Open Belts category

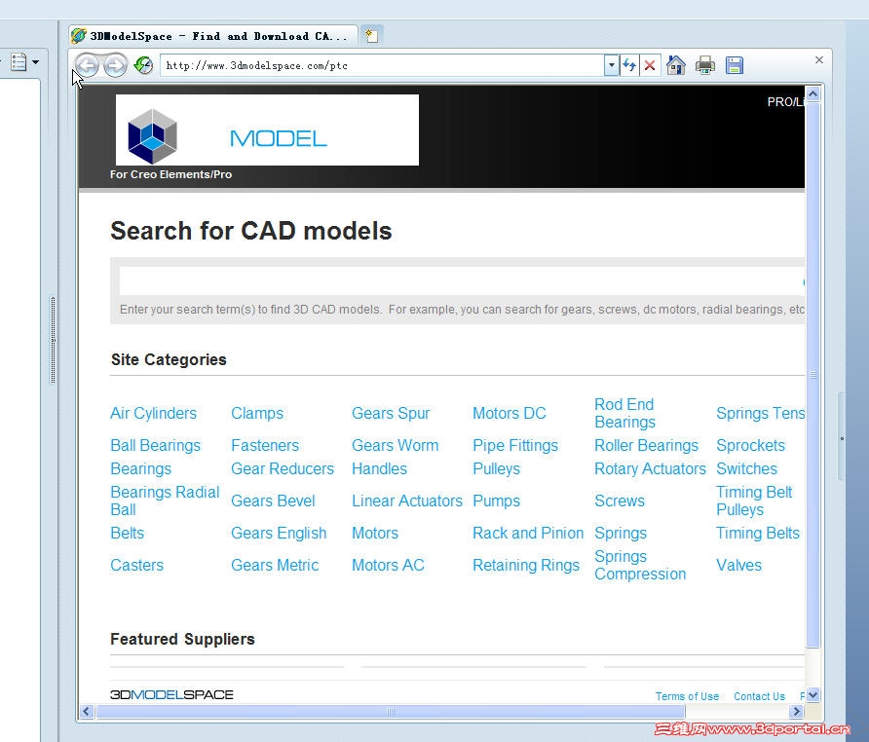tap(127, 533)
